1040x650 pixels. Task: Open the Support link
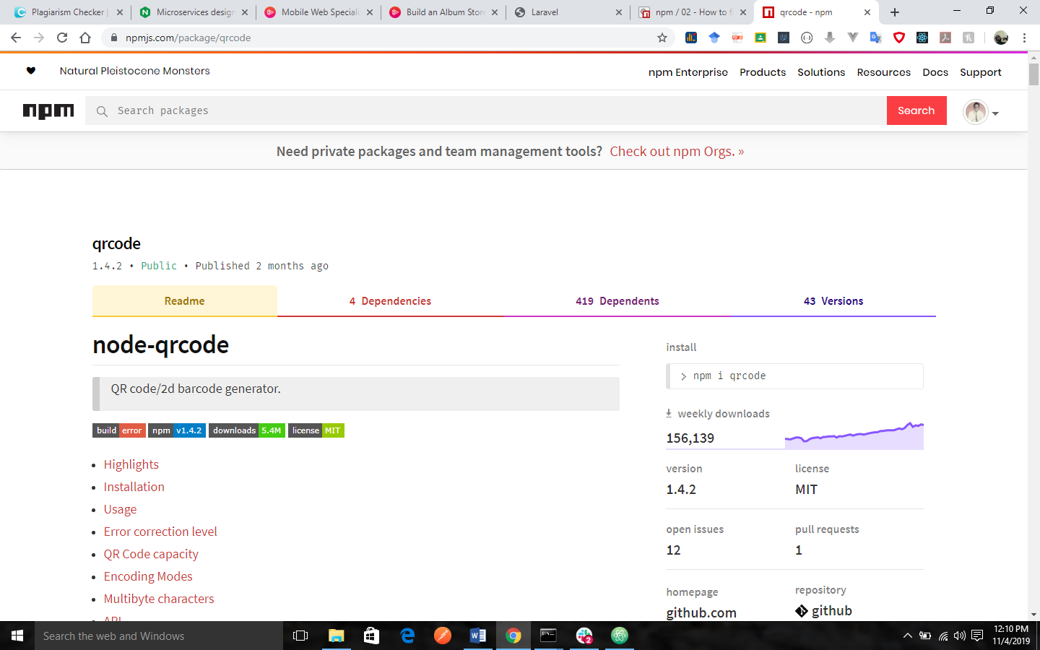click(x=981, y=72)
